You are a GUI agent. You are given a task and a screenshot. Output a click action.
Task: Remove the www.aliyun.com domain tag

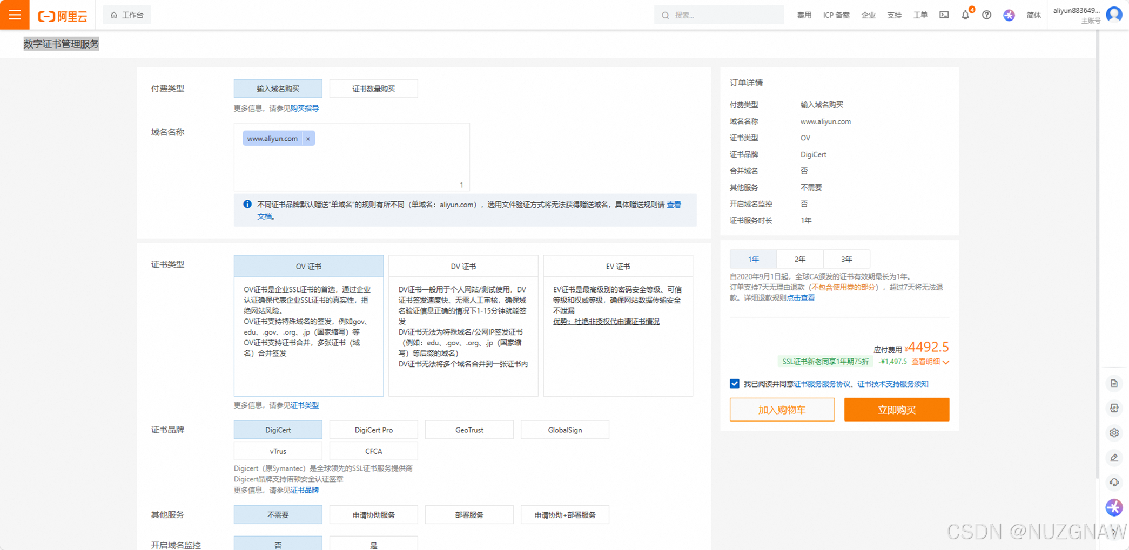(x=308, y=139)
